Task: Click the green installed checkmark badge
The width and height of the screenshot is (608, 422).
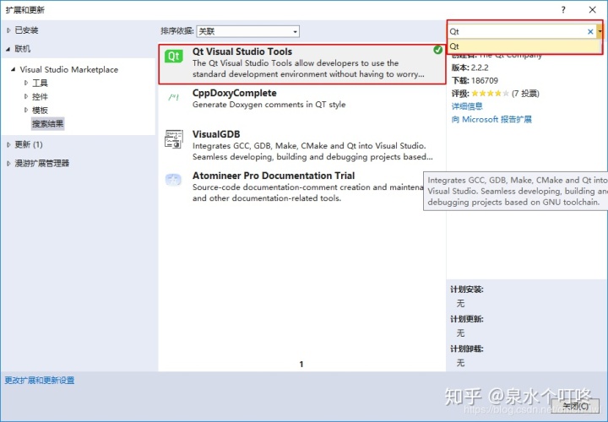Action: coord(437,50)
